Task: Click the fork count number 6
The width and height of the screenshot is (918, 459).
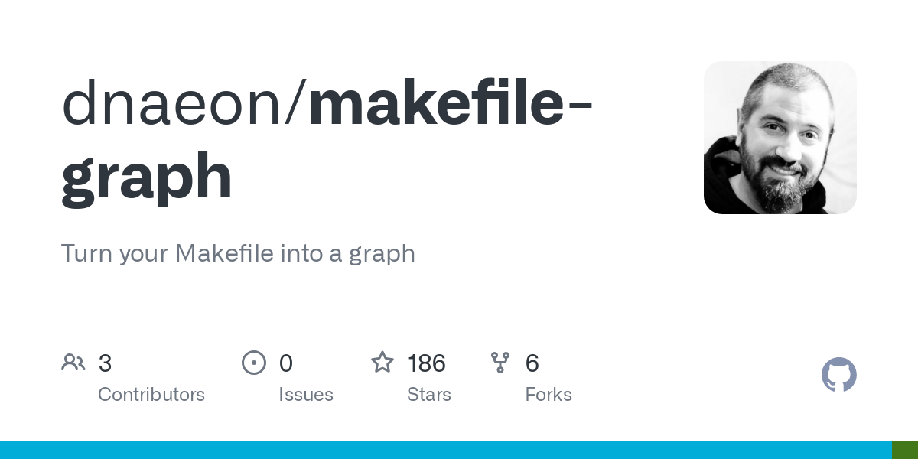Action: [532, 363]
